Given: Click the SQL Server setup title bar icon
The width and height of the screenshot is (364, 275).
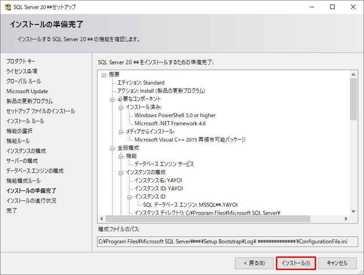Looking at the screenshot, I should pos(8,7).
